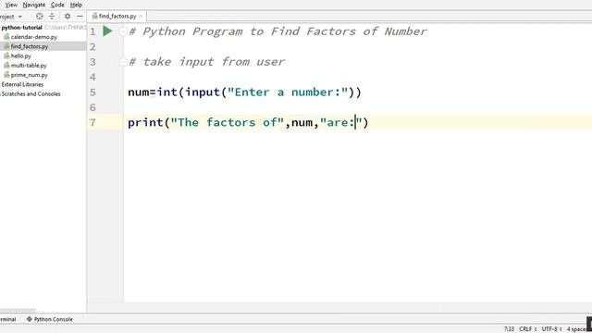Viewport: 592px width, 333px height.
Task: Click the hello.py file icon
Action: tap(6, 55)
